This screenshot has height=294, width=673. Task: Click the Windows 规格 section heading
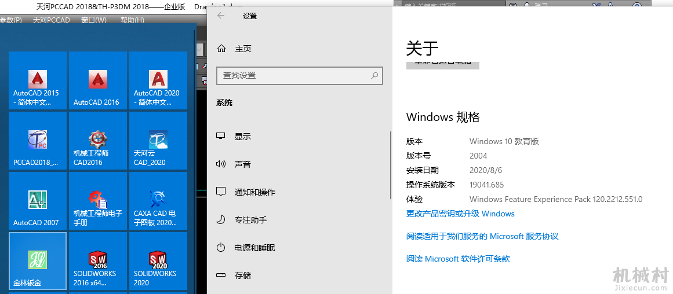coord(442,117)
